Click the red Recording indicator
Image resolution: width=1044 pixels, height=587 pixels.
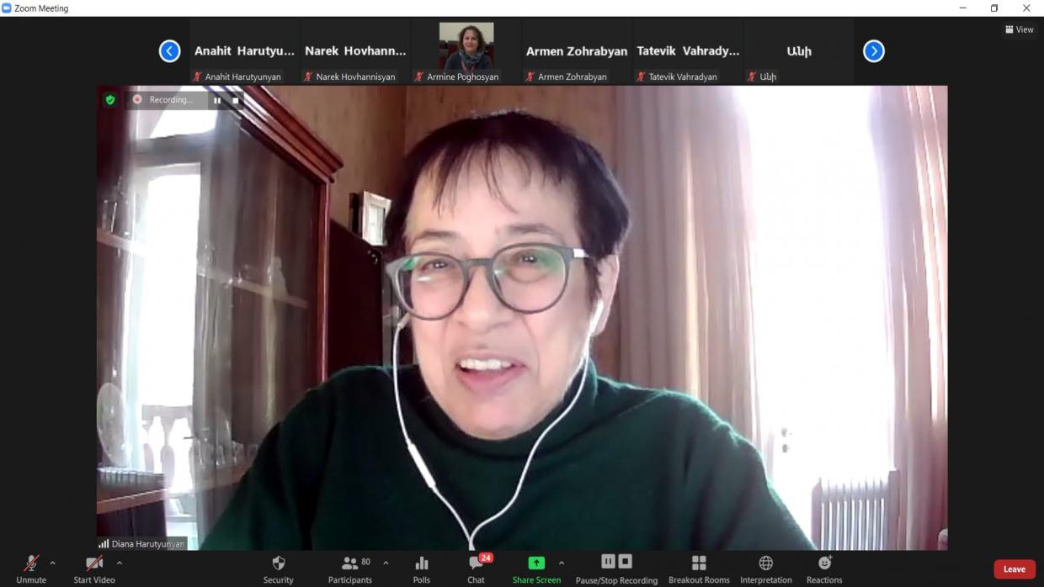137,99
